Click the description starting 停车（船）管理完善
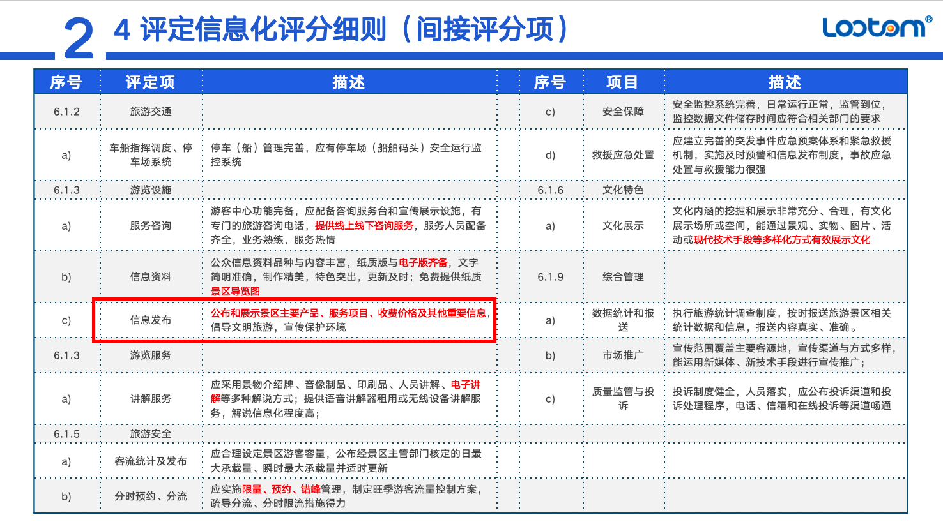Viewport: 943px width, 531px height. pyautogui.click(x=346, y=155)
